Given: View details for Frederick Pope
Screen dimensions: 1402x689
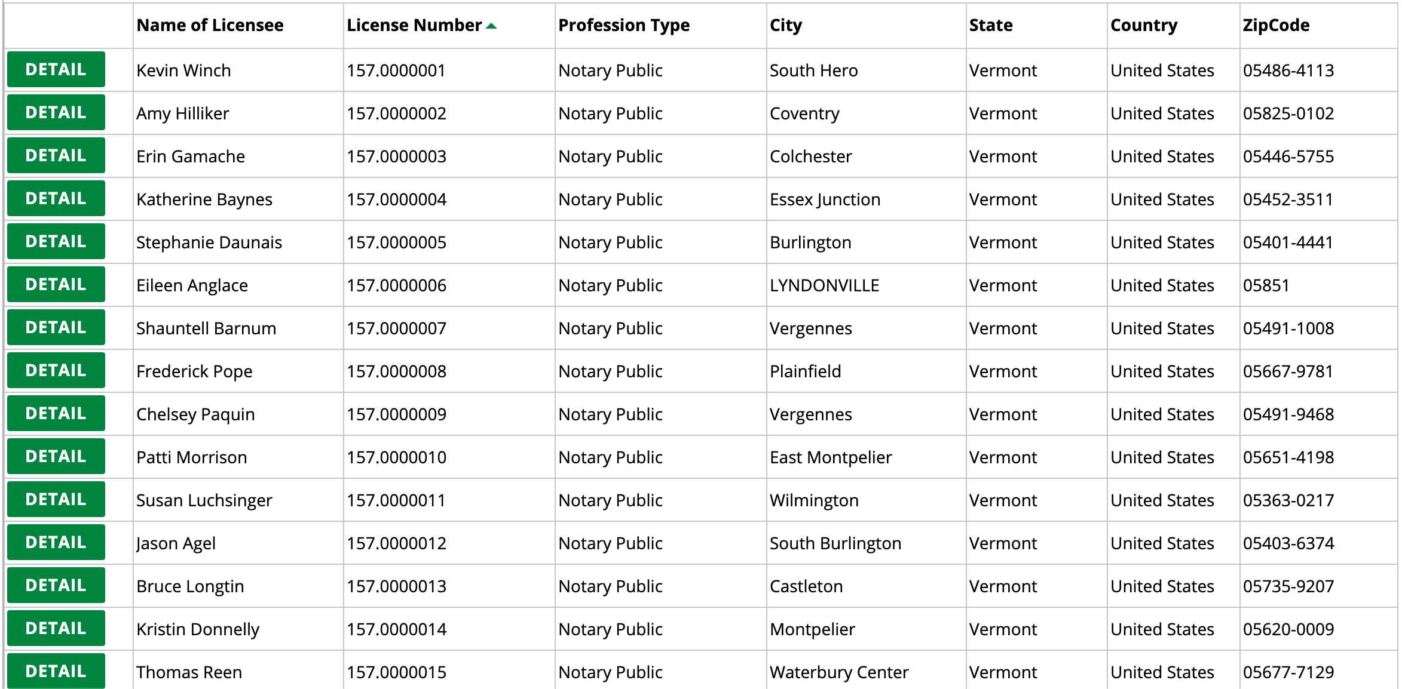Looking at the screenshot, I should pos(55,370).
